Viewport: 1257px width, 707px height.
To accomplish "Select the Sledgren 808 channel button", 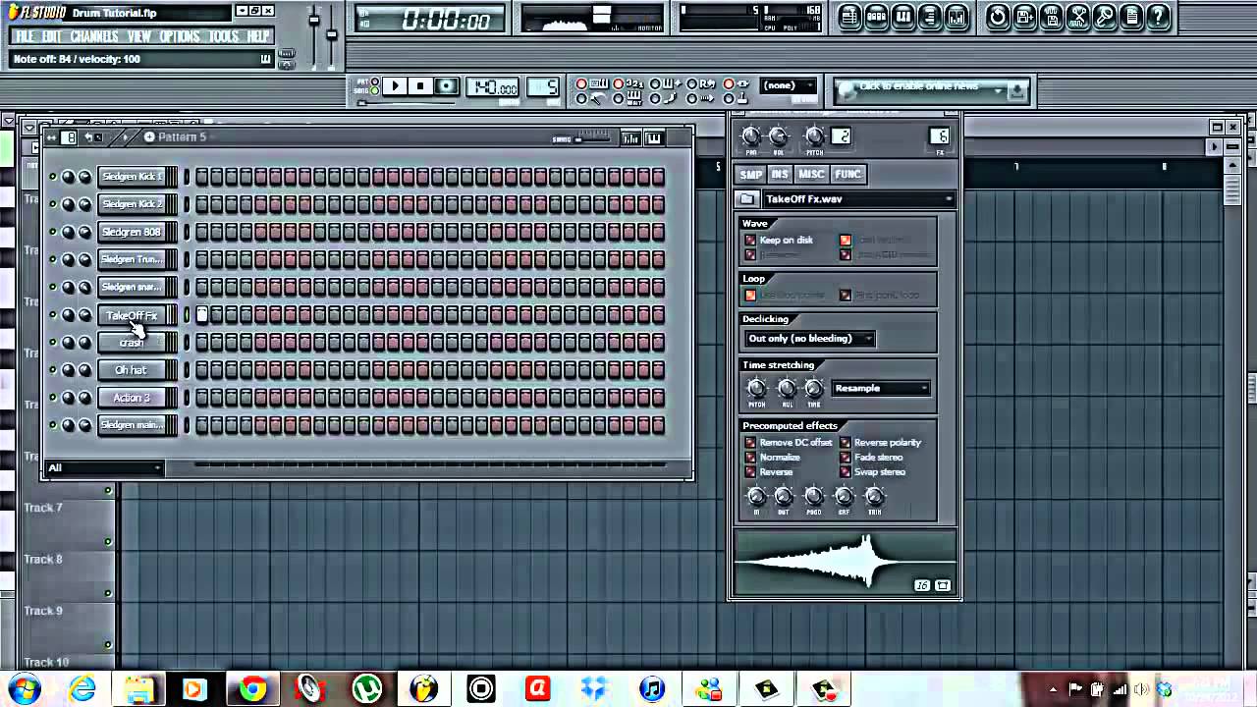I will (133, 232).
